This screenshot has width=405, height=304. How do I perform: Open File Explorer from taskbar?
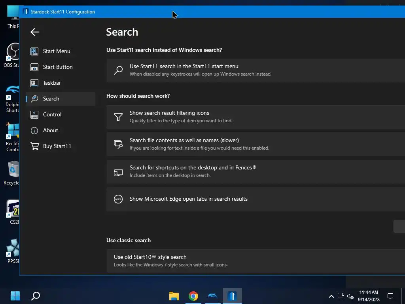(174, 296)
